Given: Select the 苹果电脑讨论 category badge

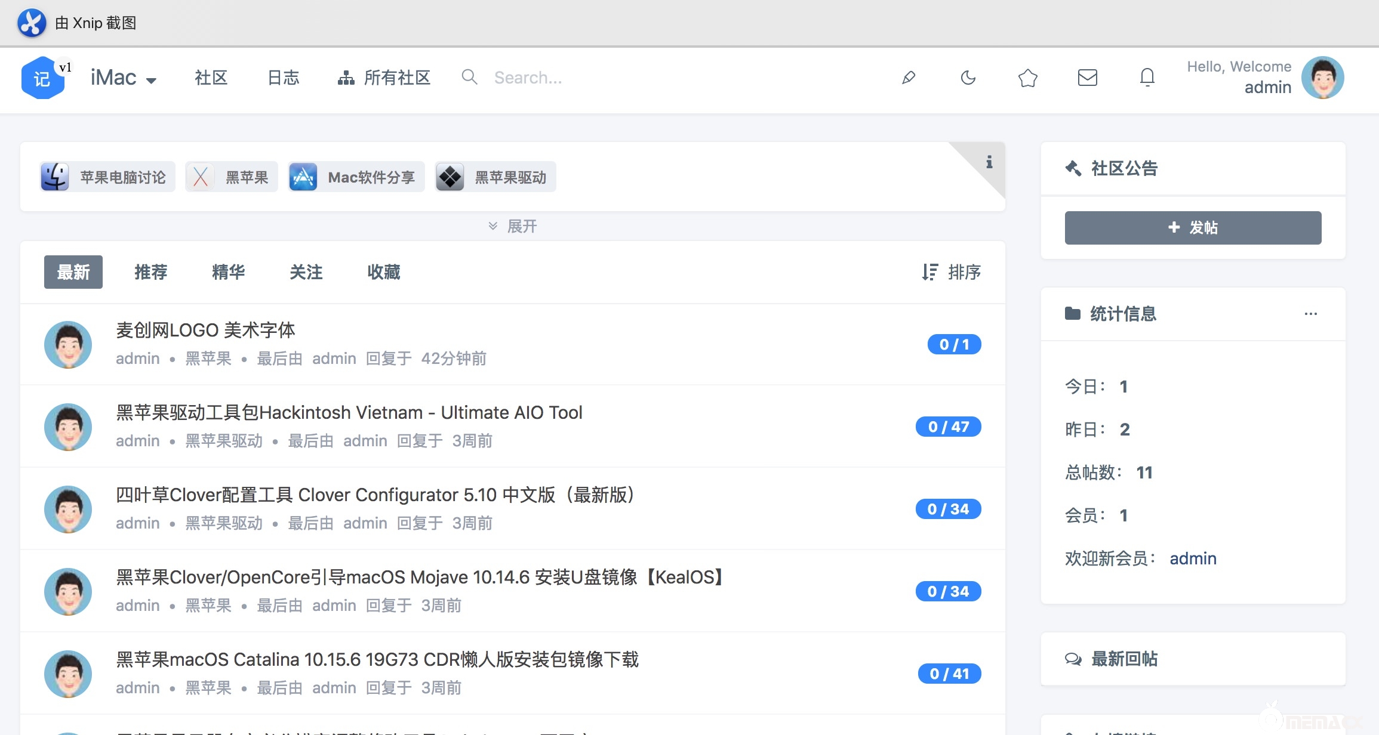Looking at the screenshot, I should tap(106, 177).
